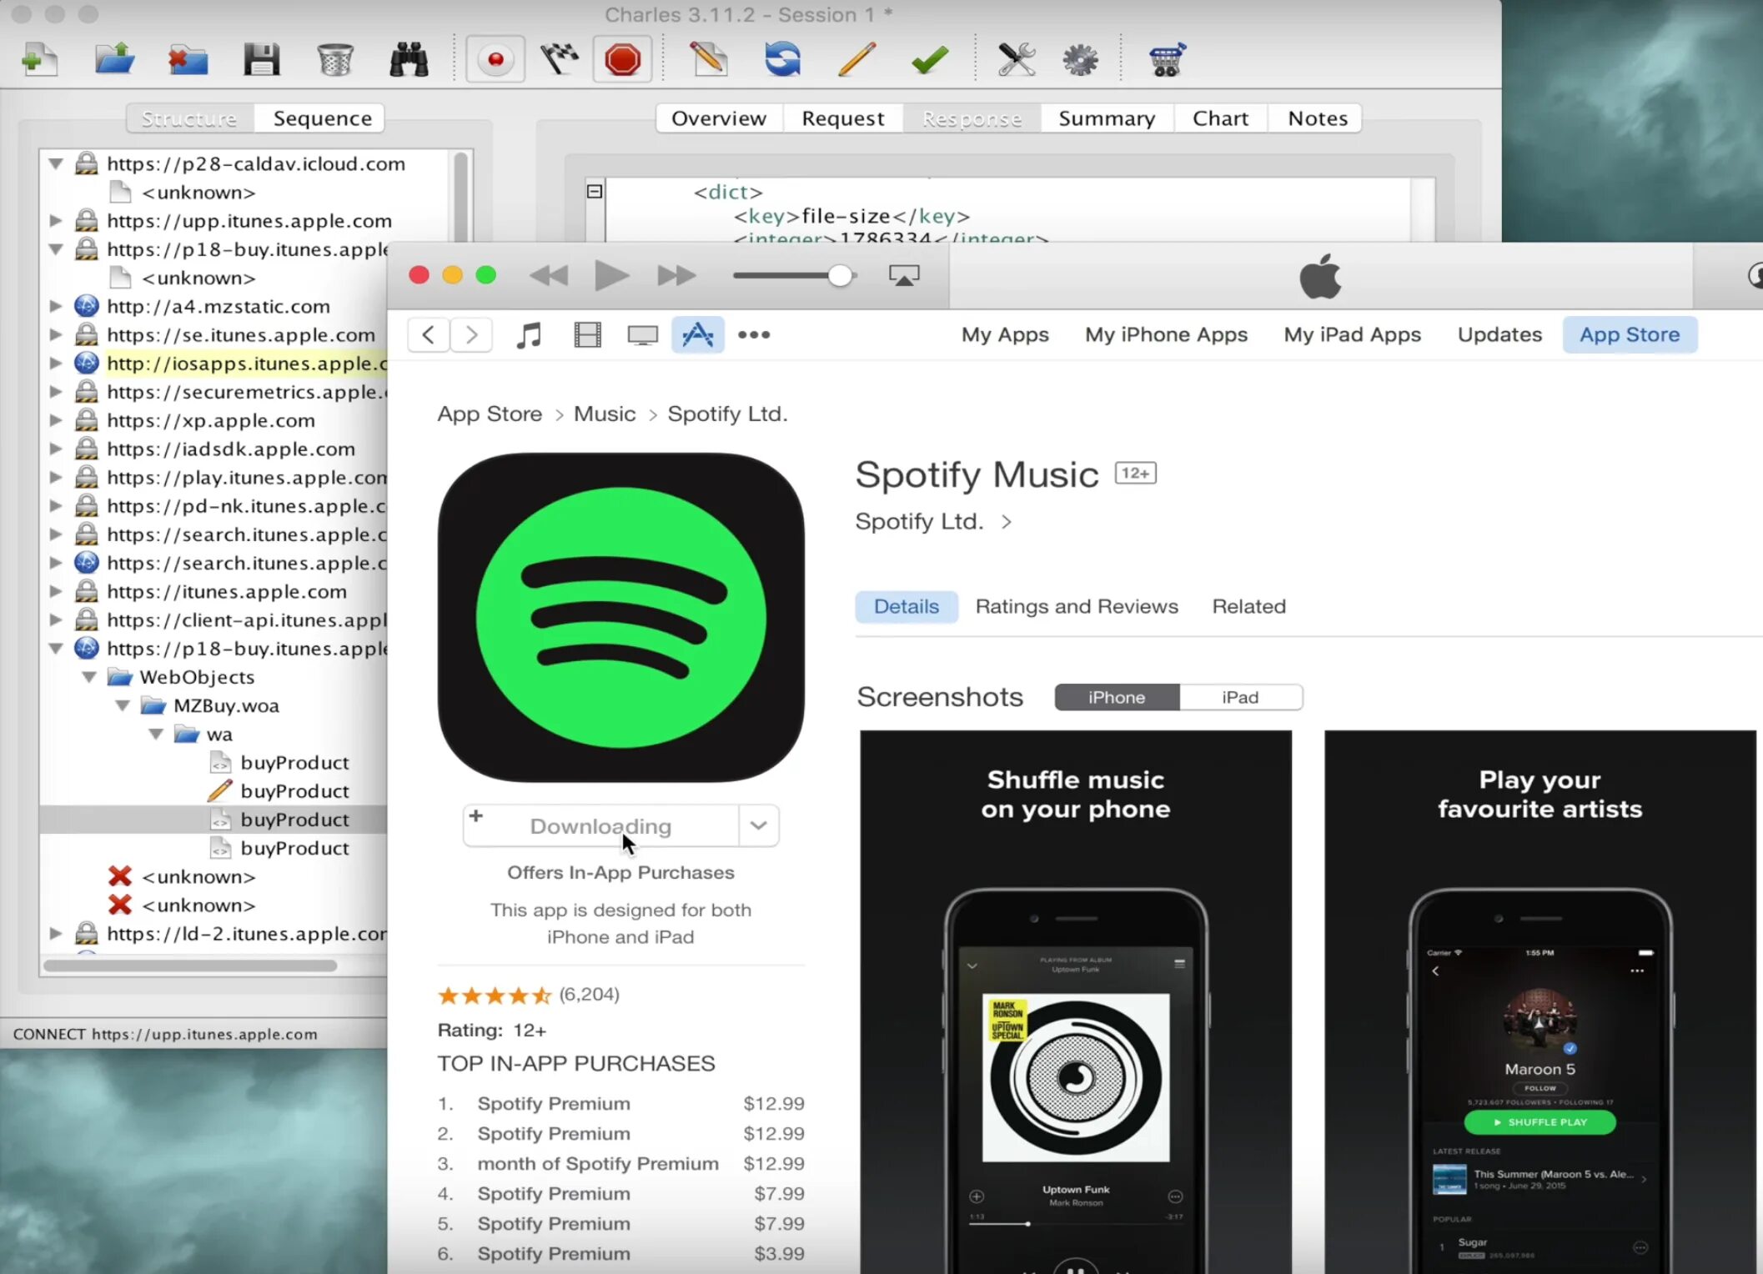The height and width of the screenshot is (1274, 1763).
Task: Select the Broom/clear tool icon
Action: click(335, 58)
